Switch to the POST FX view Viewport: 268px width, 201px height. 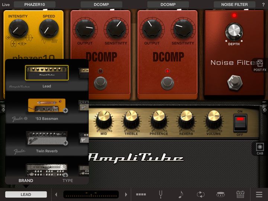pos(260,65)
